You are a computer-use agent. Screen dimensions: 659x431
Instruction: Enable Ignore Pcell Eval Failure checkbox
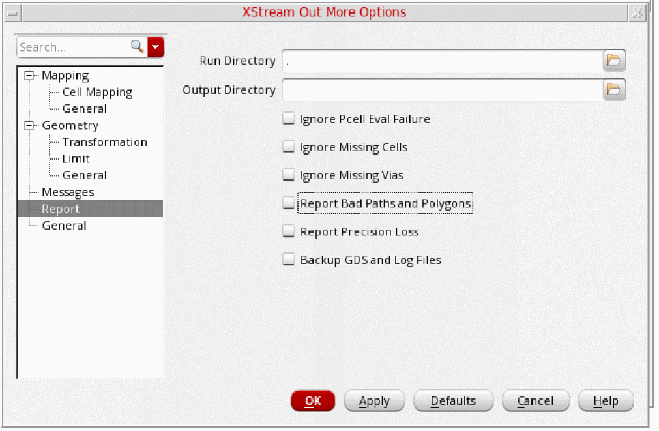[289, 119]
